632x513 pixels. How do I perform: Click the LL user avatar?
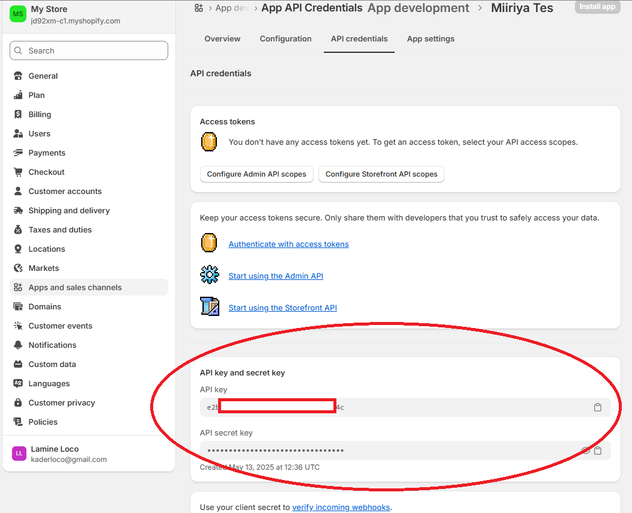pyautogui.click(x=19, y=454)
